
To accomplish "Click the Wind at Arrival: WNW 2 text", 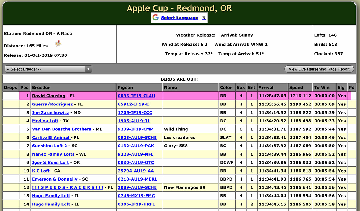I will (x=241, y=44).
